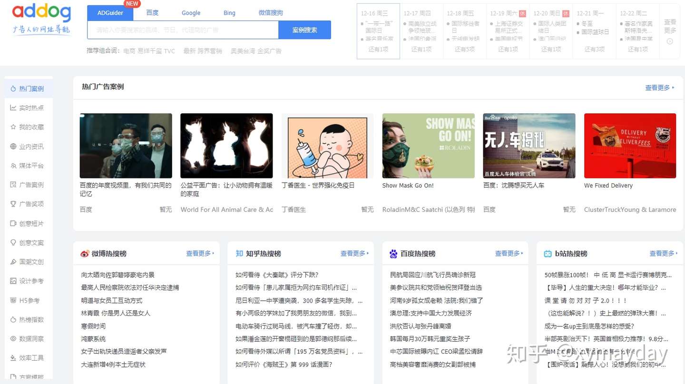This screenshot has width=685, height=384.
Task: Open Baidu topic 民航局回应川航飞行员确诊新冠
Action: 433,275
